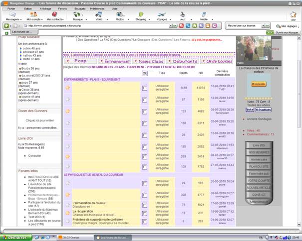This screenshot has width=302, height=241.
Task: Expand the Mobile dropdown arrow
Action: (x=212, y=19)
